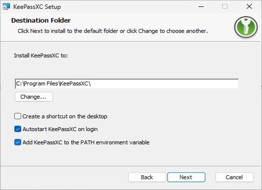This screenshot has width=262, height=190.
Task: Click the 'Destination Folder' heading
Action: 41,21
